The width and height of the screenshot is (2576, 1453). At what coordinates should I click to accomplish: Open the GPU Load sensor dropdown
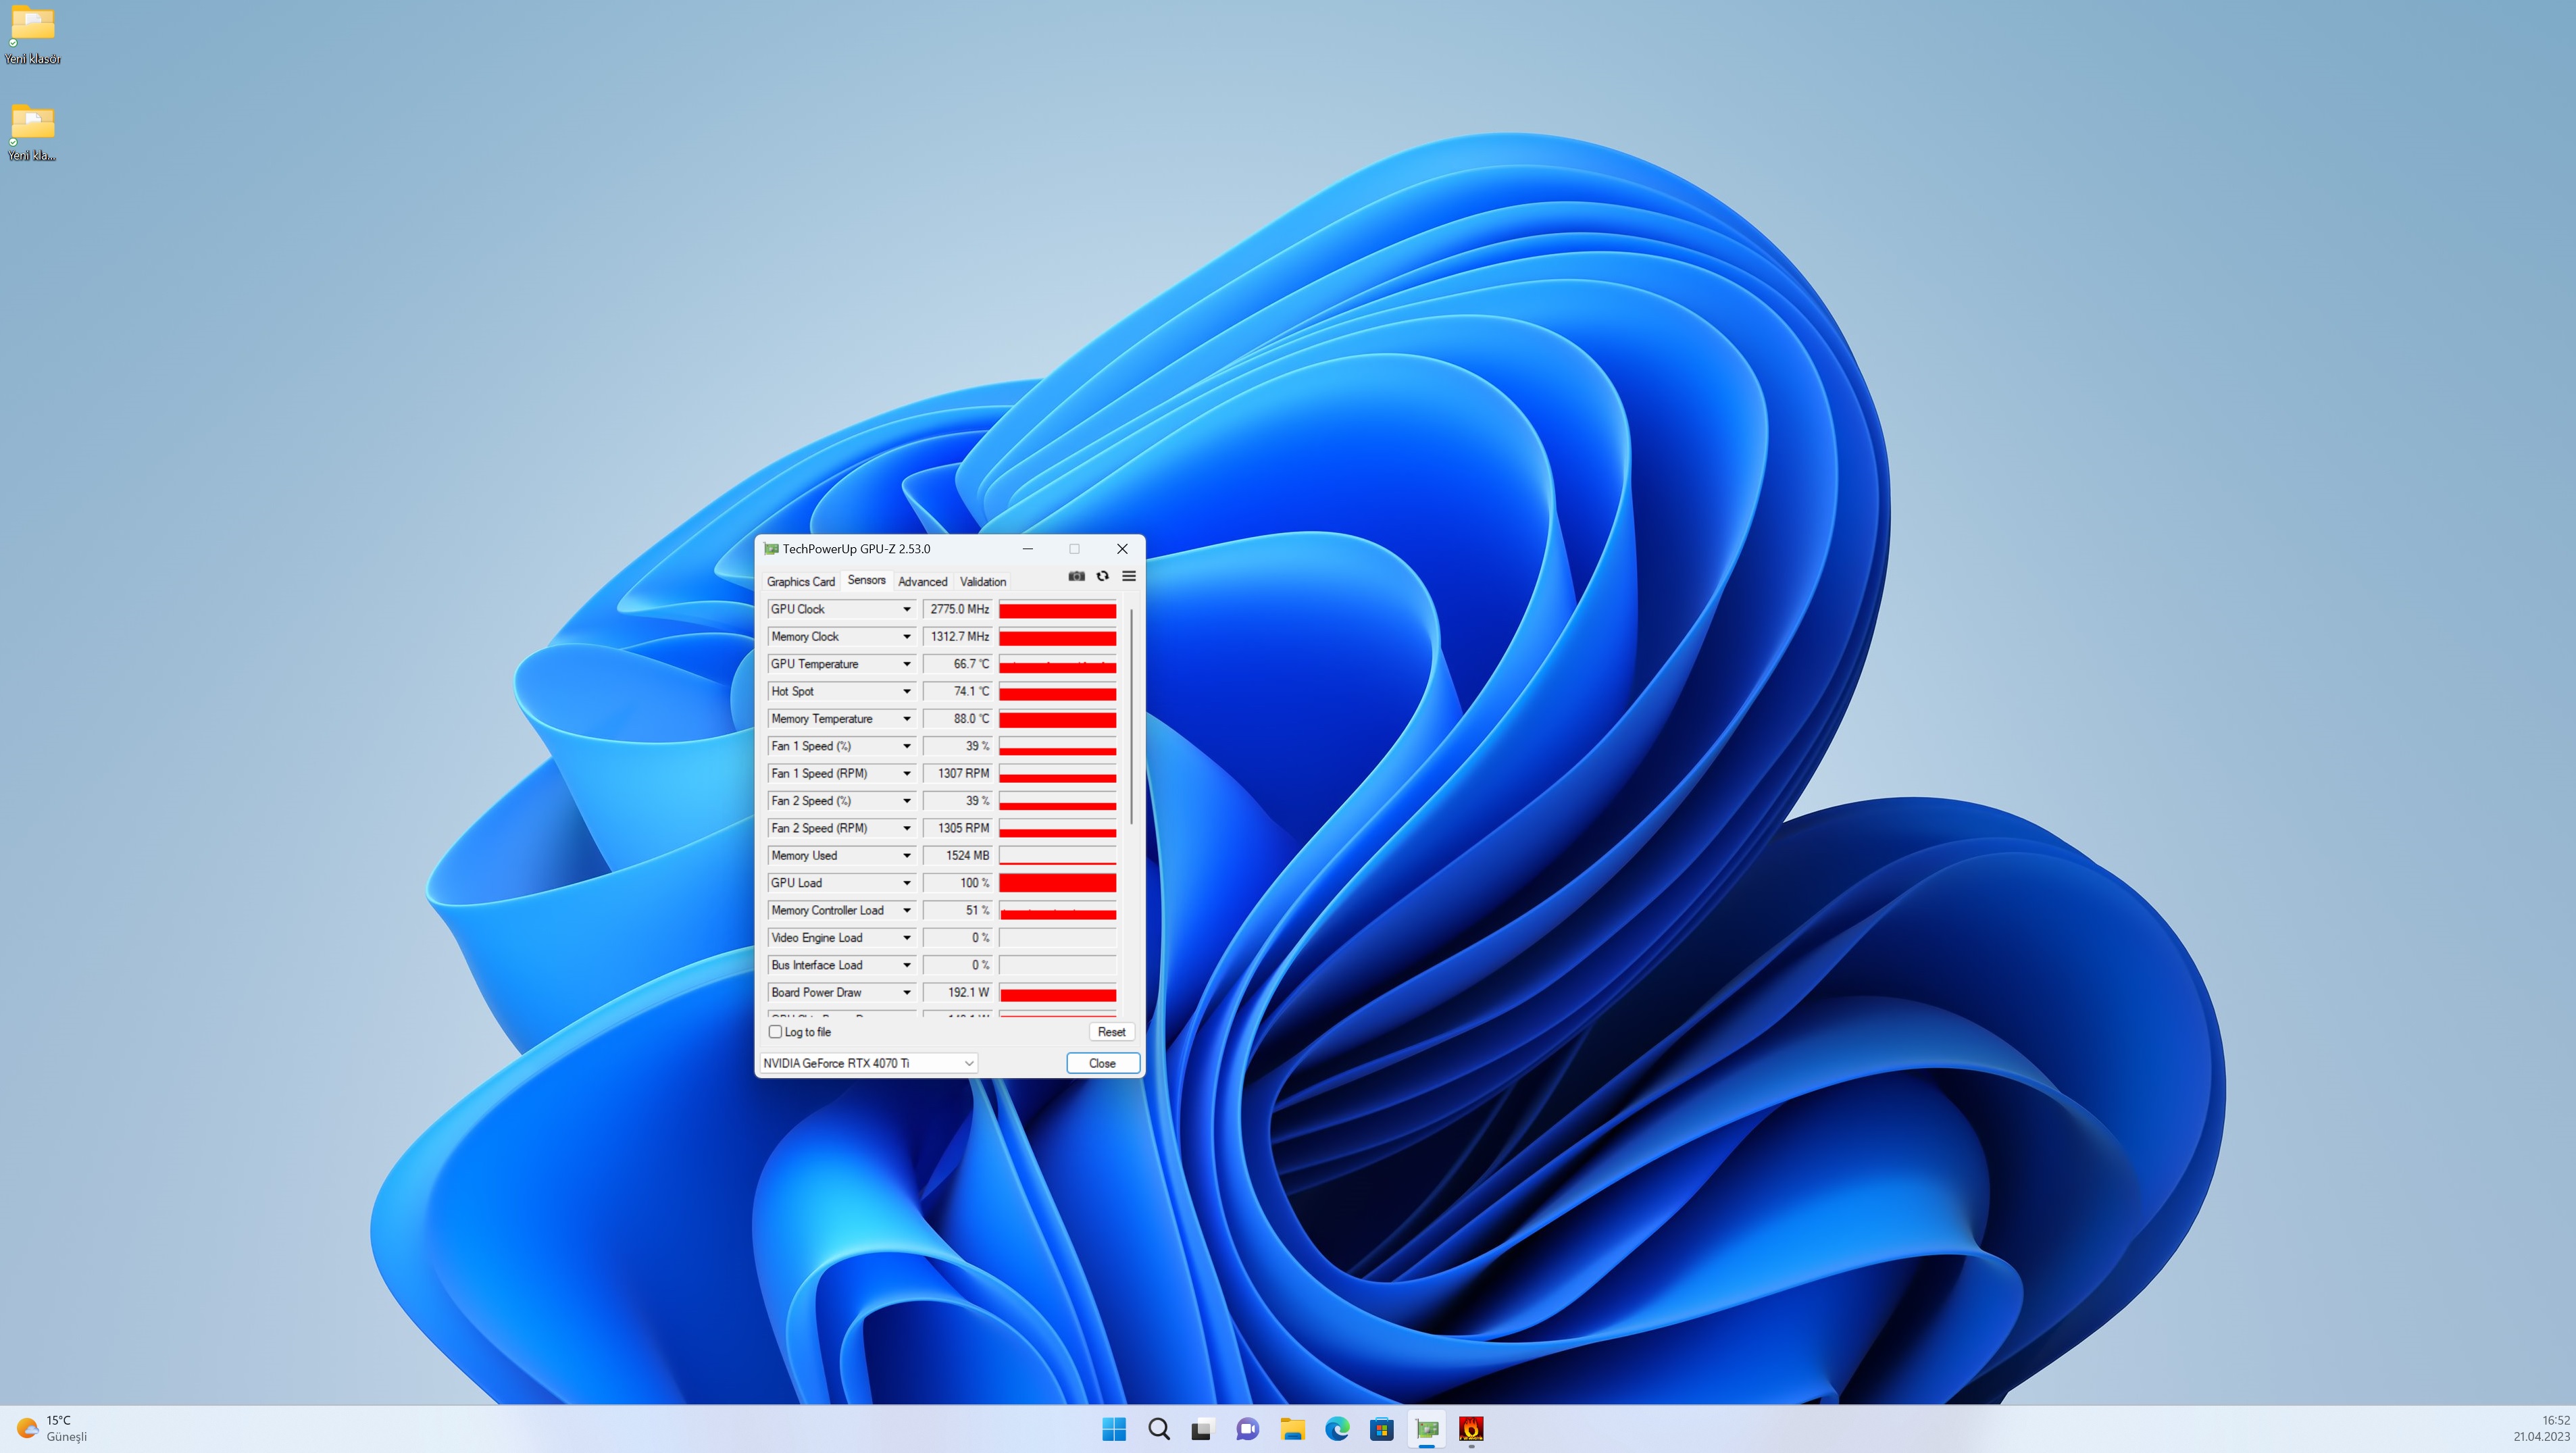[907, 883]
